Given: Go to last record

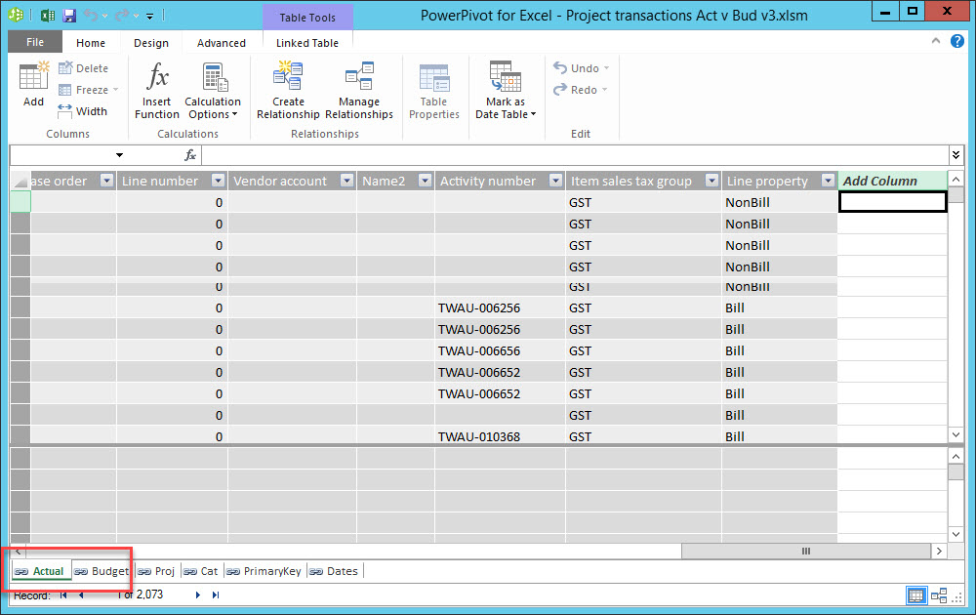Looking at the screenshot, I should (x=216, y=595).
